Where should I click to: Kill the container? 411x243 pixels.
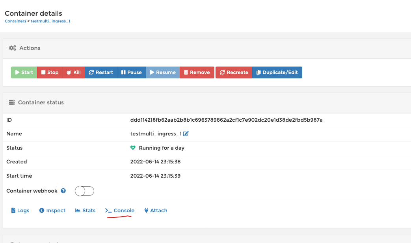coord(74,72)
